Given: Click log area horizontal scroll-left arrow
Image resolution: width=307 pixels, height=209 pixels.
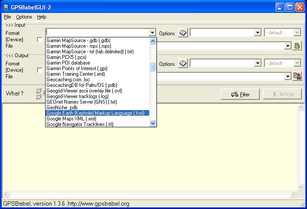Looking at the screenshot, I should (x=6, y=194).
